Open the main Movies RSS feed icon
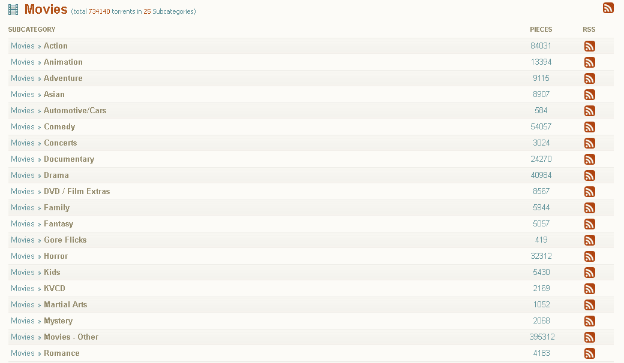 click(x=608, y=8)
